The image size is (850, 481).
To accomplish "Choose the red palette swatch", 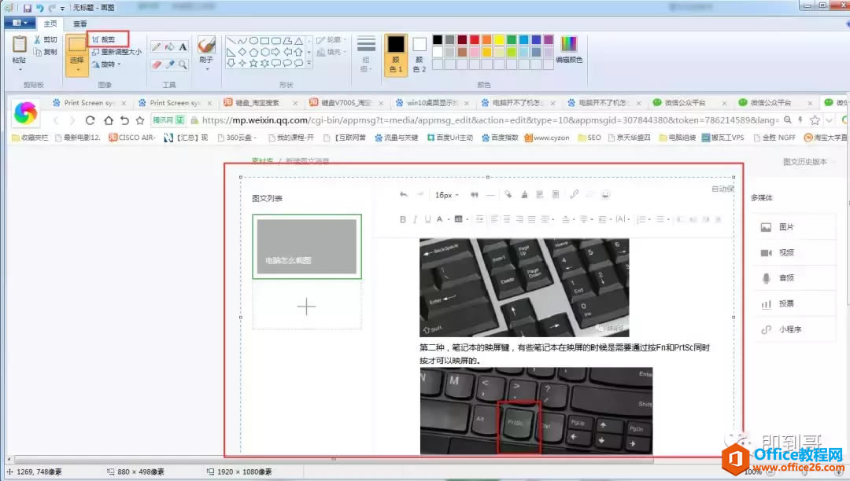I will coord(475,39).
